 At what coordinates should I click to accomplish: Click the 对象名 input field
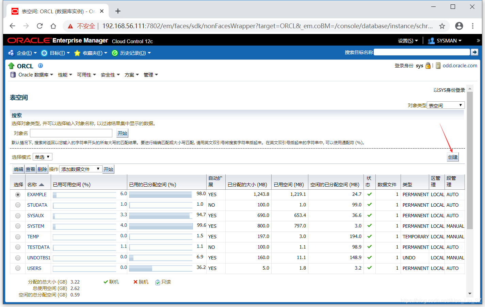71,133
